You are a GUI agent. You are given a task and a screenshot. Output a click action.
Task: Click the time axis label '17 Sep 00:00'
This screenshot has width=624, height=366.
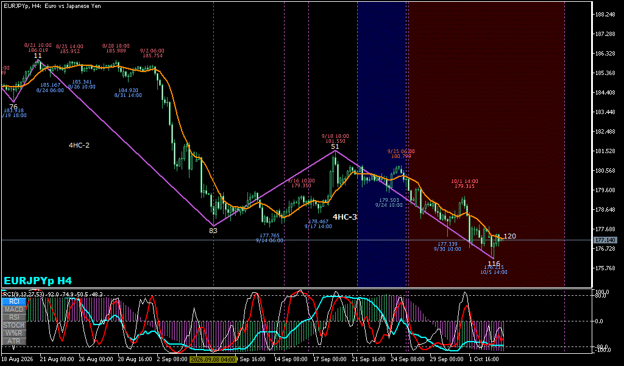(330, 359)
